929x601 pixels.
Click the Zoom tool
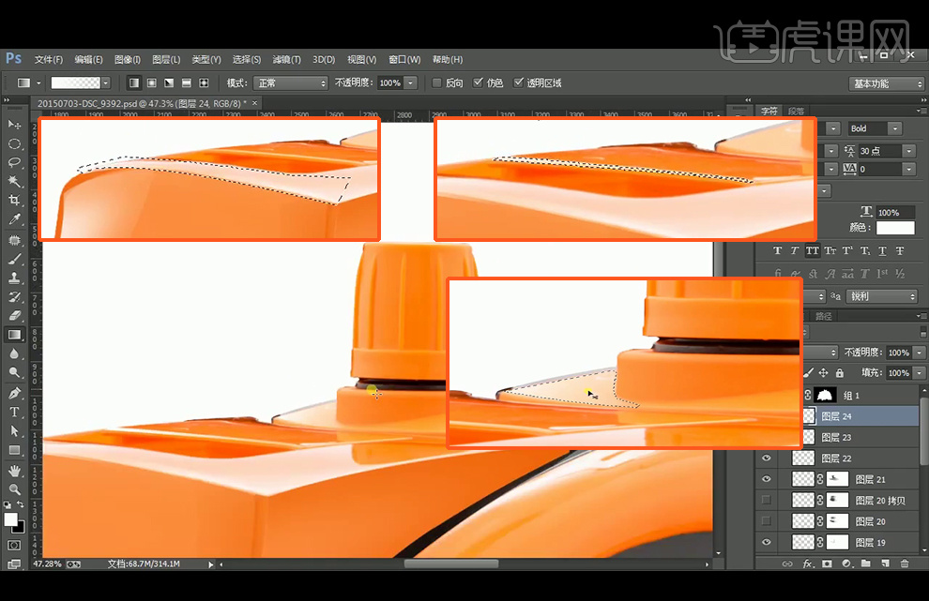pyautogui.click(x=14, y=489)
